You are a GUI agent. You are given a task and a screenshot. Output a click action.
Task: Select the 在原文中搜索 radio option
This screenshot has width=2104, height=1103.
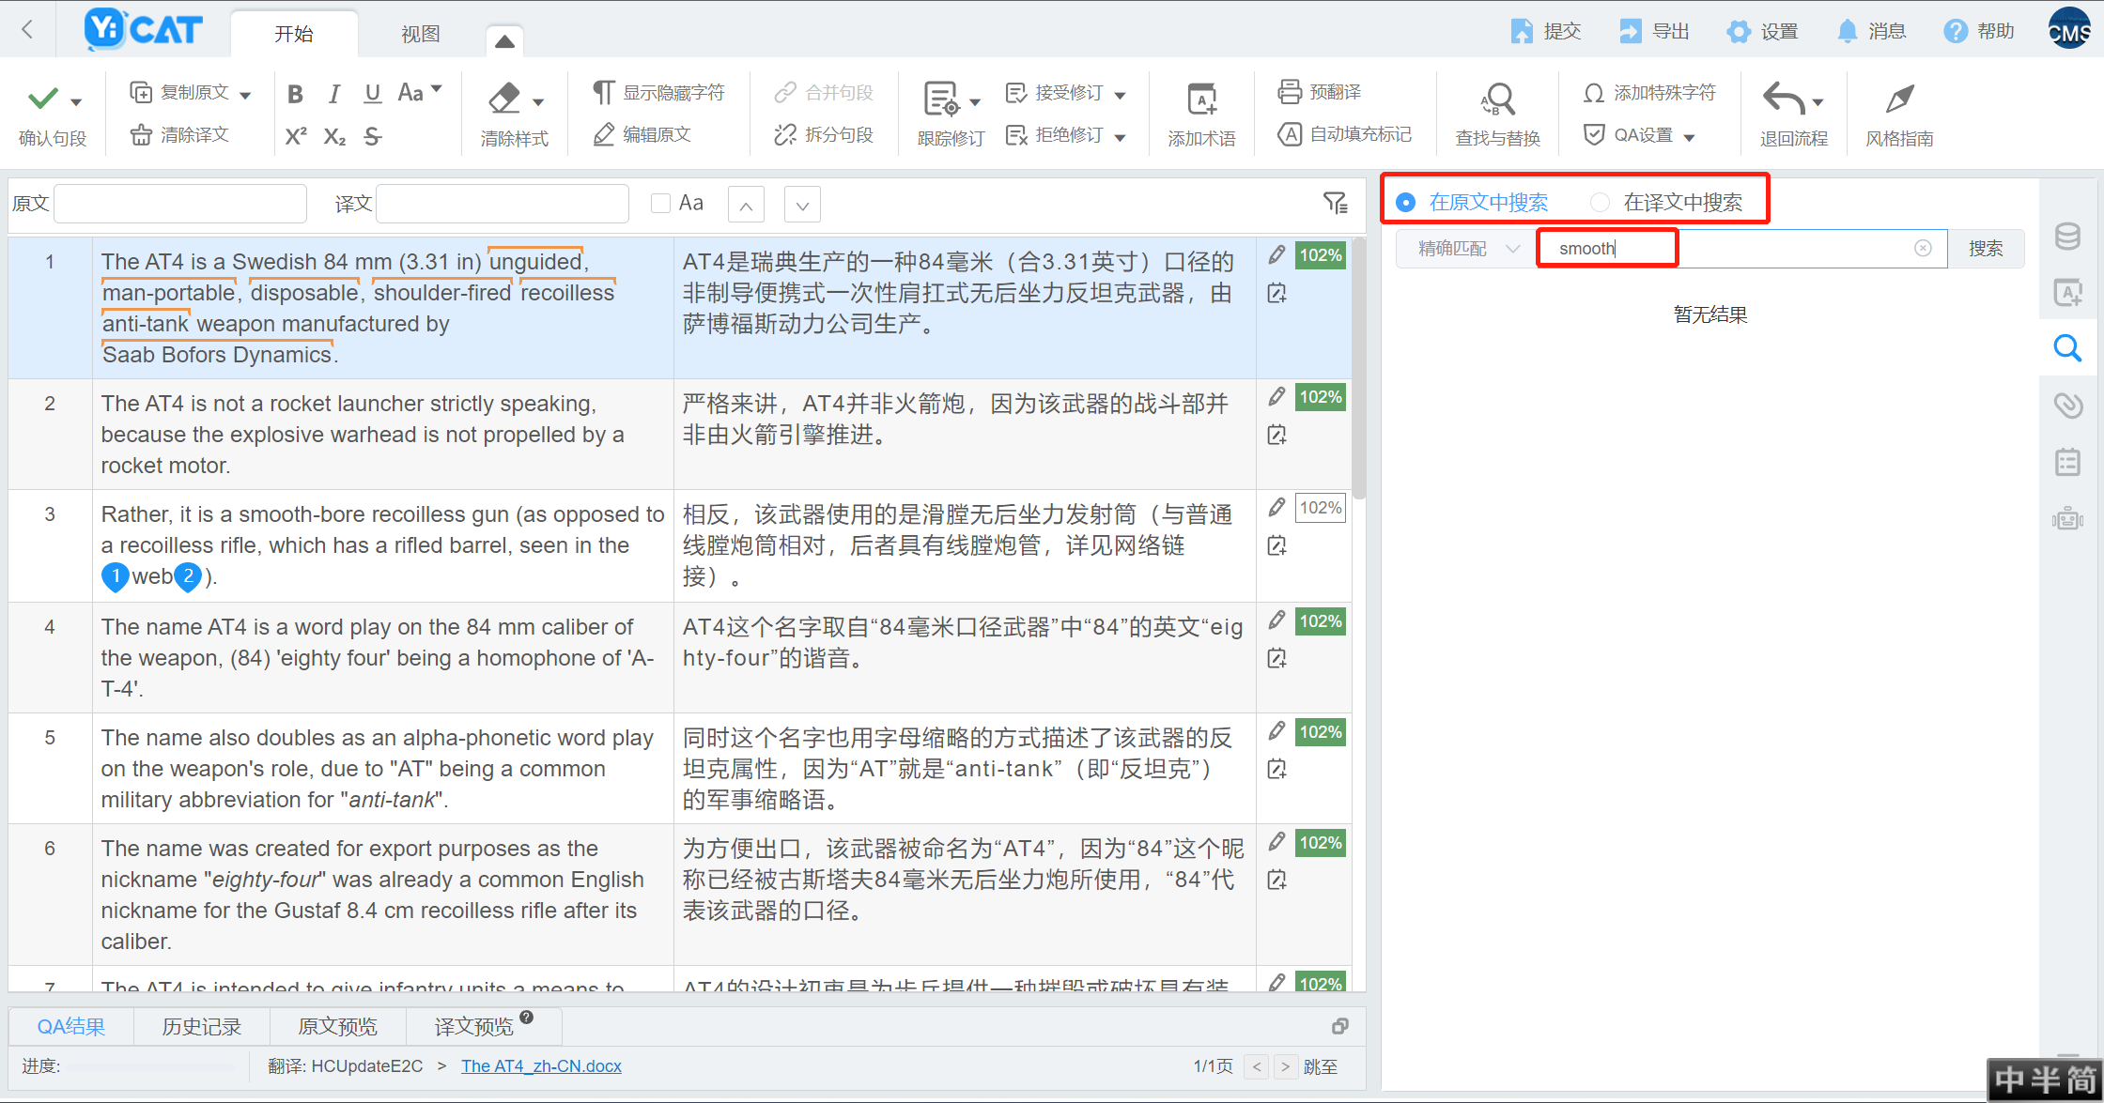(x=1405, y=202)
